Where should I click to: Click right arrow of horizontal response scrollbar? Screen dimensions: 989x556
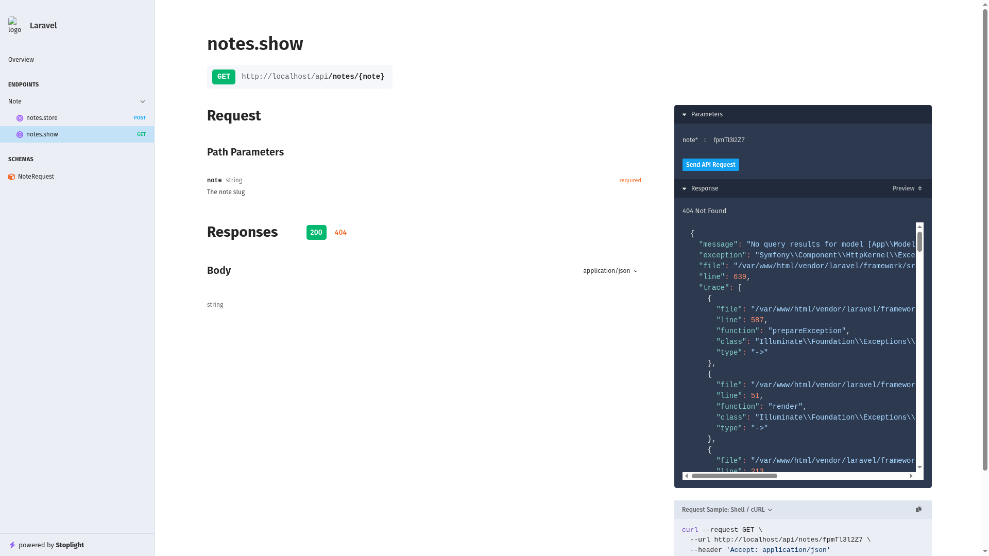click(911, 476)
